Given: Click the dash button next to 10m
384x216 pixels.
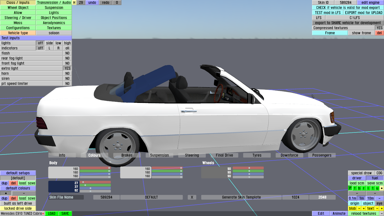Looking at the screenshot, I should pyautogui.click(x=380, y=198).
